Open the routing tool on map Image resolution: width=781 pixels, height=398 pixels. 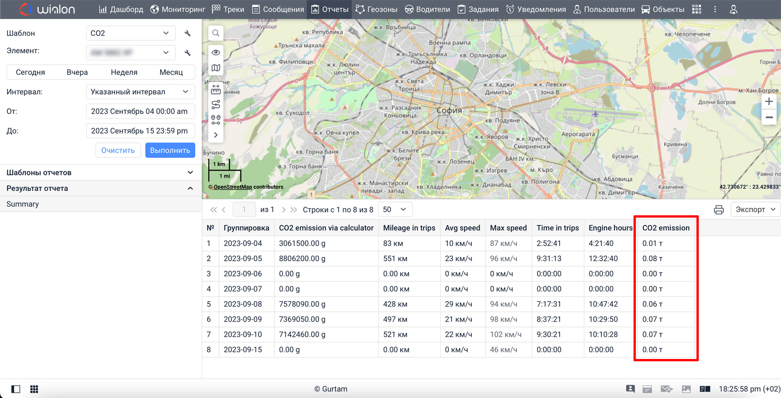[215, 105]
